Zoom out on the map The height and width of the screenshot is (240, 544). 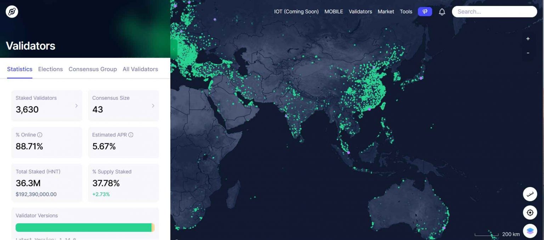tap(528, 53)
